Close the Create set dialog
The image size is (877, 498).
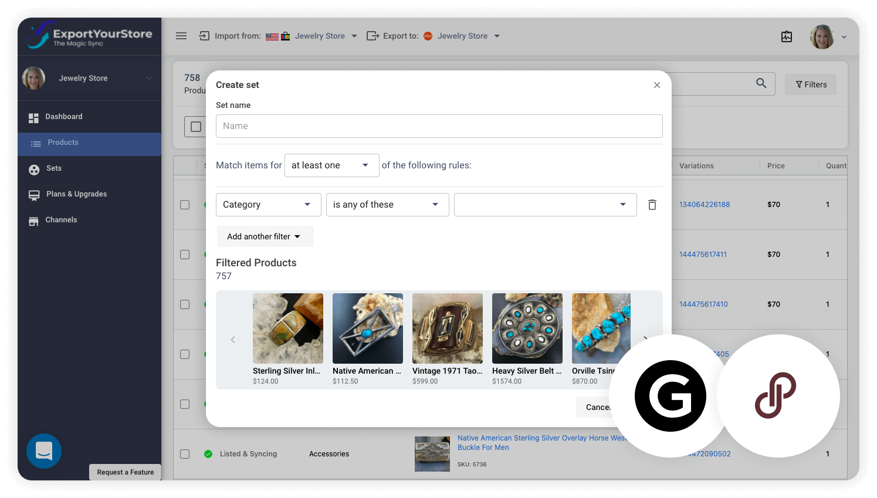pos(657,85)
